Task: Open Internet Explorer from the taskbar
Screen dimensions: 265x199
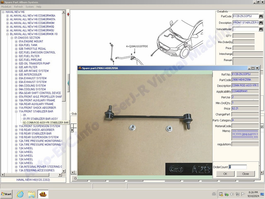Action: 20,194
